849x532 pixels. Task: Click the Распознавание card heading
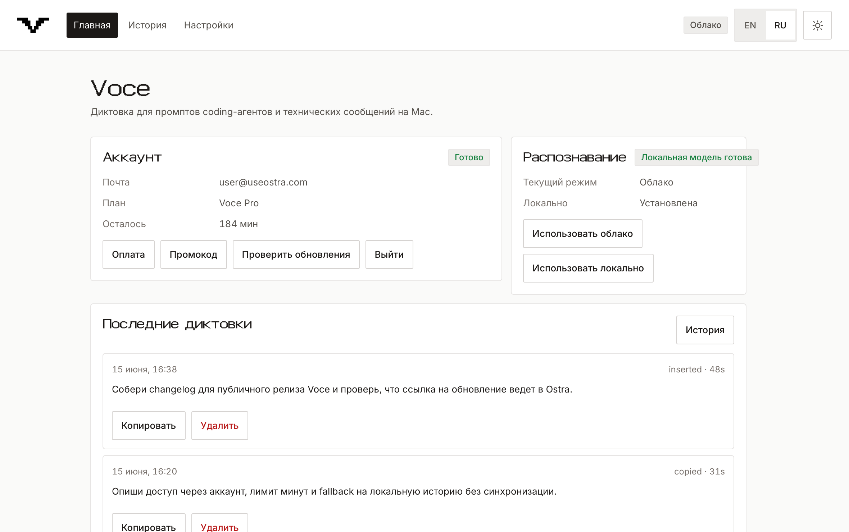(575, 157)
